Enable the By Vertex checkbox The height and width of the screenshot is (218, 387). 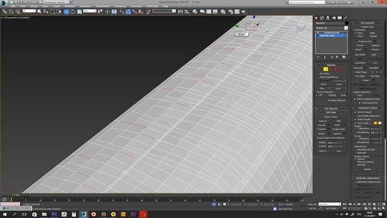pos(318,74)
